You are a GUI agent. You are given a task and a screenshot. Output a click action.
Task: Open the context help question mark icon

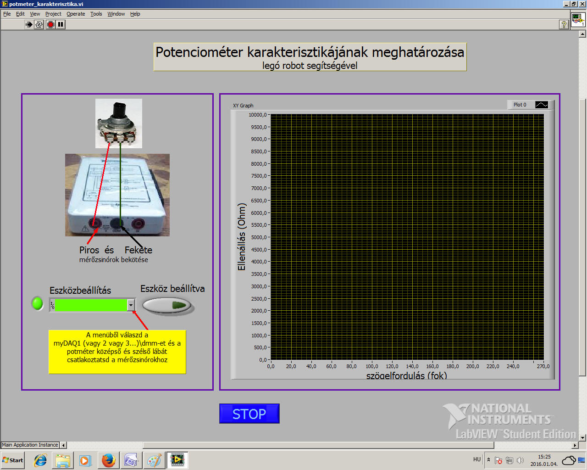click(564, 24)
